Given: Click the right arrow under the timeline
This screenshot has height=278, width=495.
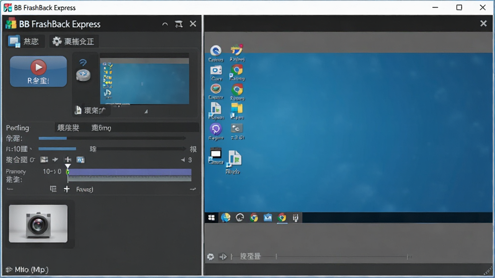Looking at the screenshot, I should click(x=192, y=189).
